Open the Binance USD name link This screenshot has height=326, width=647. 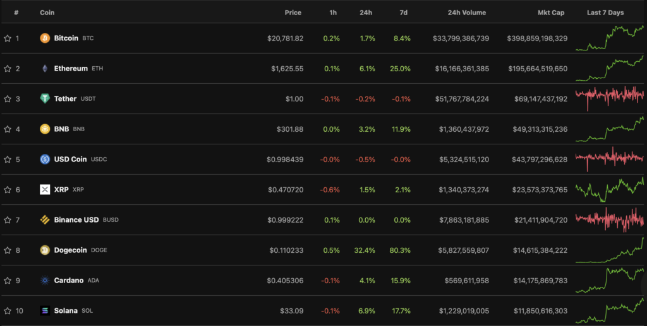(76, 220)
